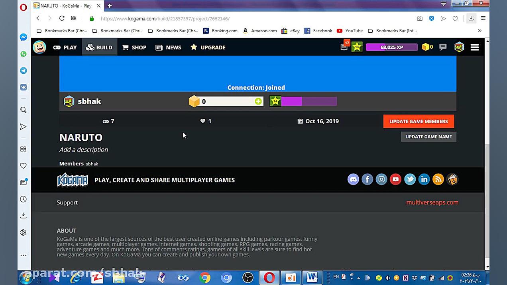Open KoGaMa Twitter footer icon
This screenshot has width=507, height=285.
[410, 179]
